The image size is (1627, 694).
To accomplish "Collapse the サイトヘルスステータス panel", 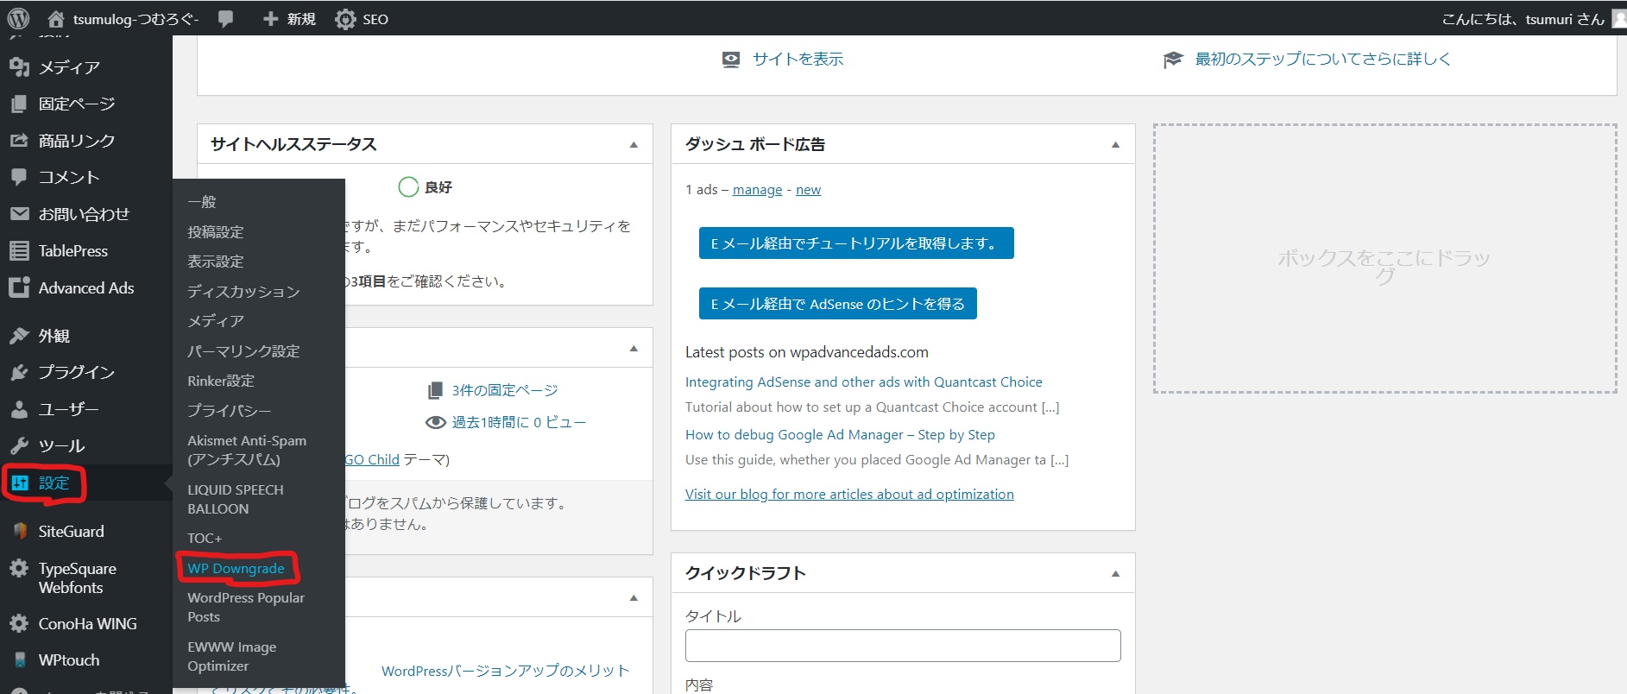I will point(634,145).
